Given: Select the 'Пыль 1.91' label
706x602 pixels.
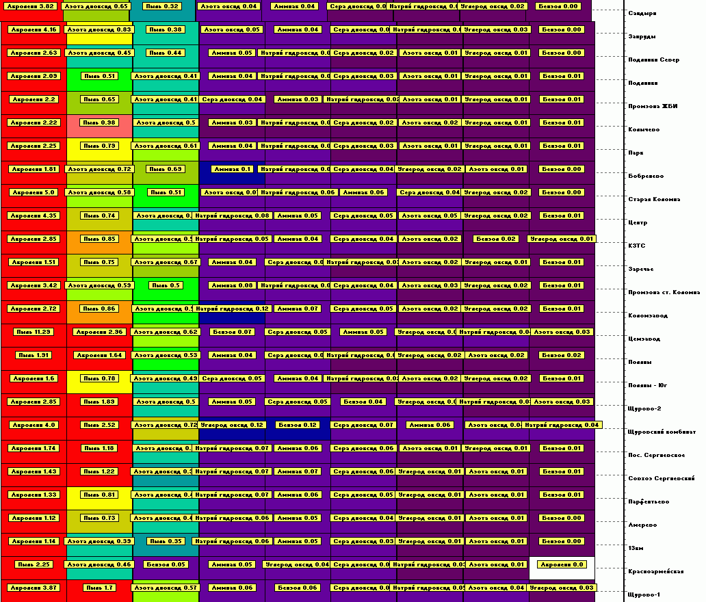Looking at the screenshot, I should (x=34, y=355).
